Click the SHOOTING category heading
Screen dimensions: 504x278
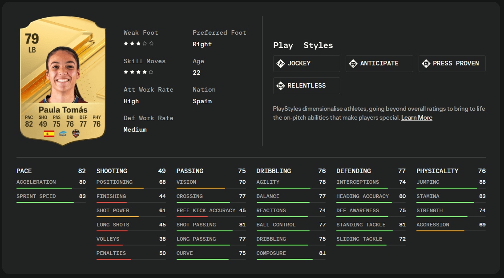click(x=112, y=171)
